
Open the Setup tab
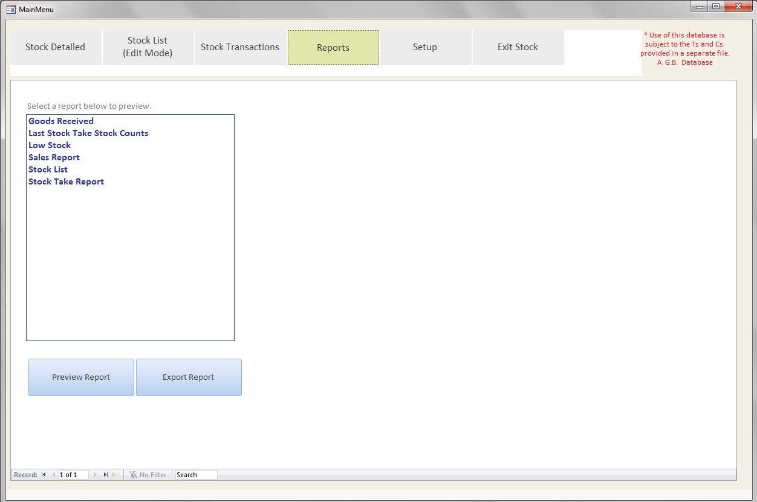pos(425,47)
